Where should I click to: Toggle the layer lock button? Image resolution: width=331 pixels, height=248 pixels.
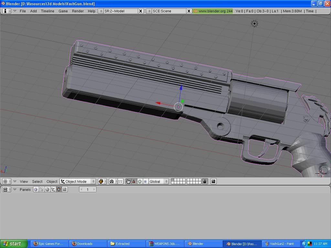(205, 181)
